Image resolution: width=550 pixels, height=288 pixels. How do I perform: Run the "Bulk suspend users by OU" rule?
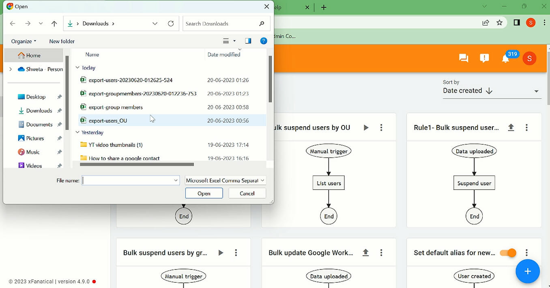tap(366, 127)
